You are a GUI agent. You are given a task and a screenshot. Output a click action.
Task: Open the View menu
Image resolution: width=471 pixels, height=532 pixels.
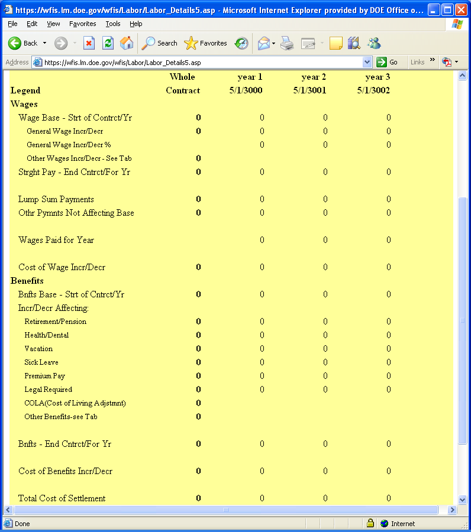[x=53, y=24]
